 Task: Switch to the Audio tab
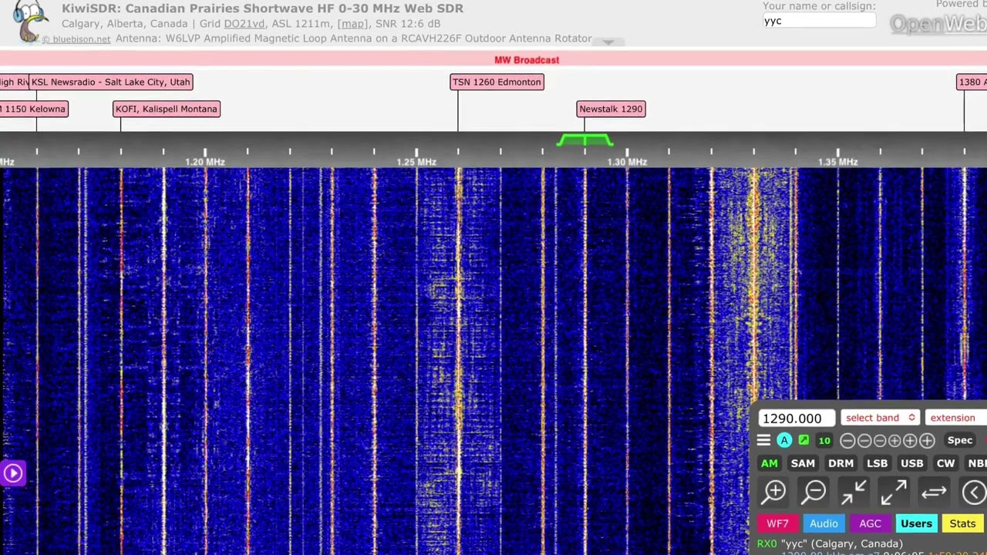[x=824, y=523]
